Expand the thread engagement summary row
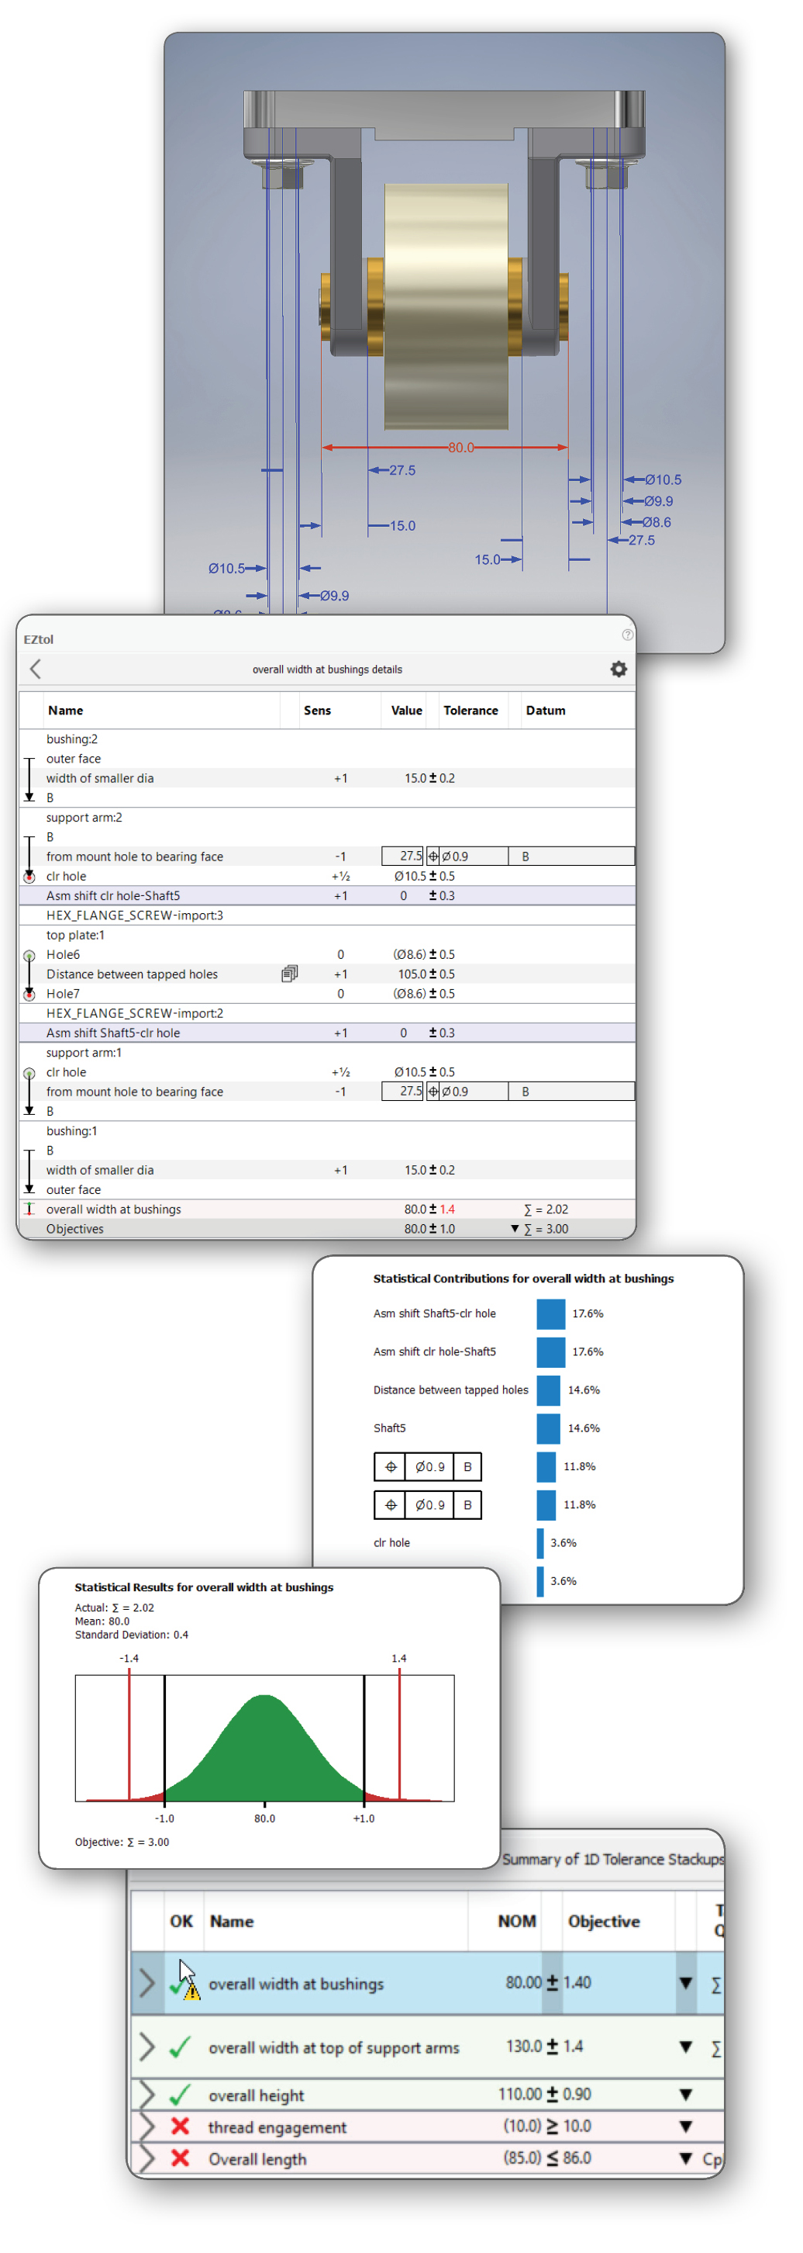 coord(146,2127)
